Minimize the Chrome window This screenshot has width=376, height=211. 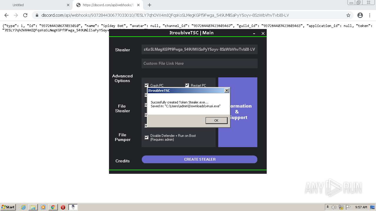coord(351,3)
